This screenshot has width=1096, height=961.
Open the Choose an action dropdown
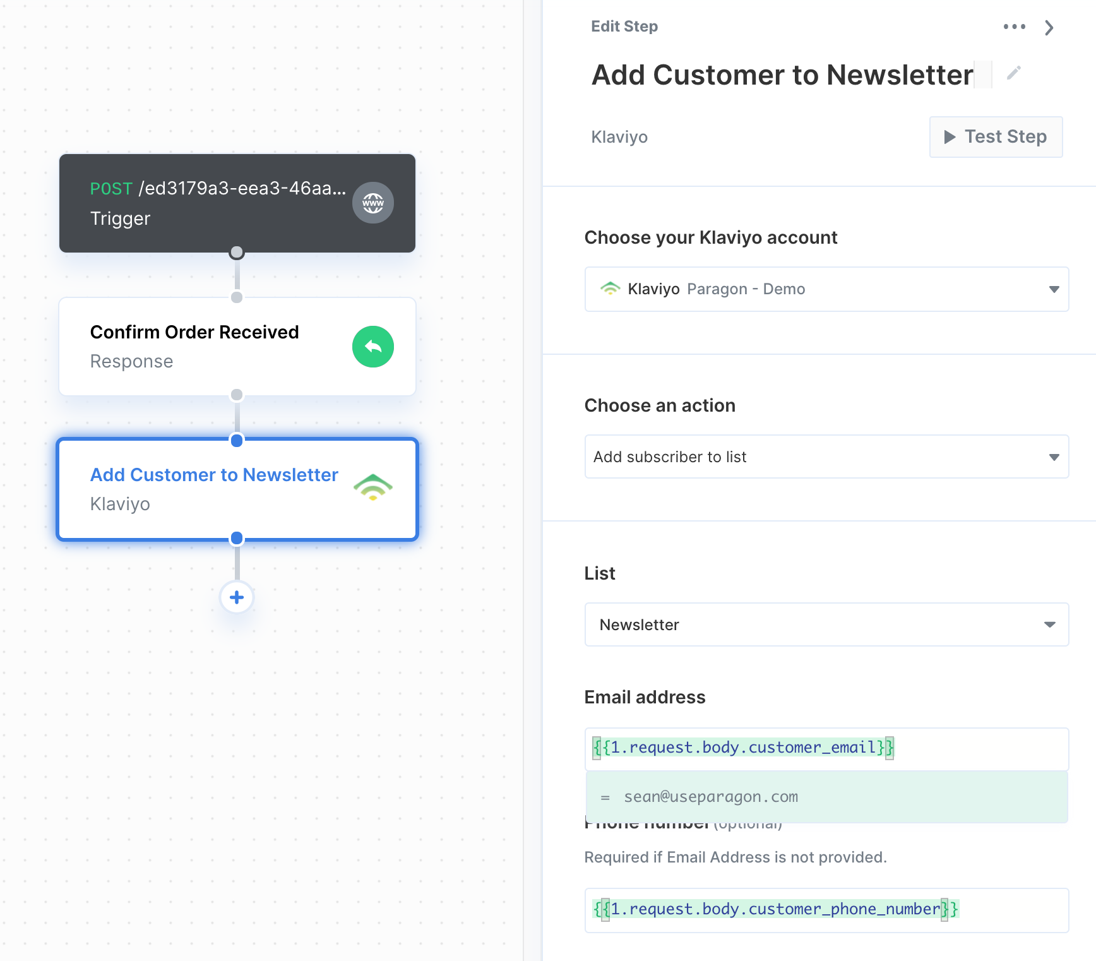click(826, 457)
